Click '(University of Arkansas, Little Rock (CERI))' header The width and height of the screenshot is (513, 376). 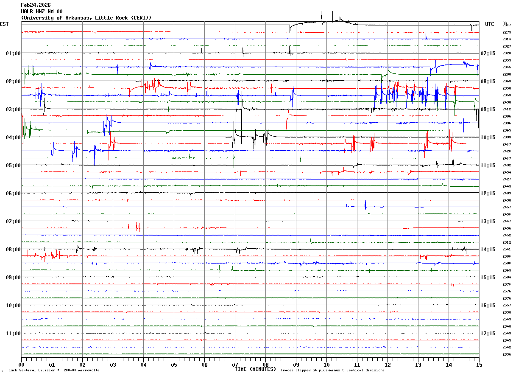point(86,18)
